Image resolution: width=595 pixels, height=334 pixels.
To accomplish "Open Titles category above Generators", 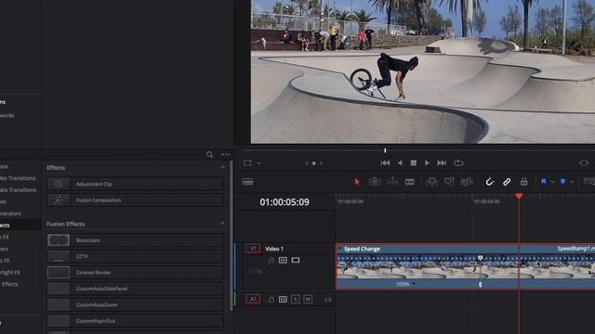I will [3, 202].
